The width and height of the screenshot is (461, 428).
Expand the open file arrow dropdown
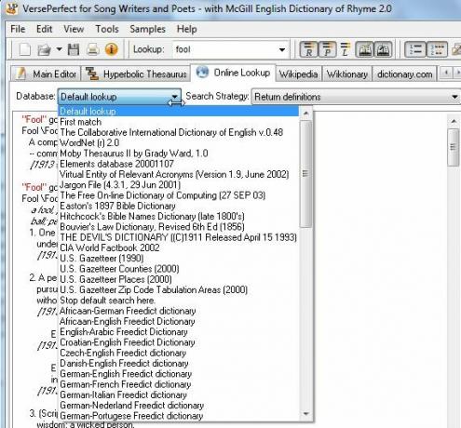(x=59, y=49)
